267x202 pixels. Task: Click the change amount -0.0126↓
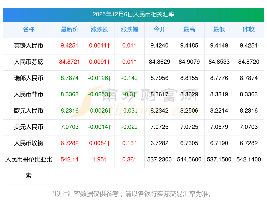(99, 78)
